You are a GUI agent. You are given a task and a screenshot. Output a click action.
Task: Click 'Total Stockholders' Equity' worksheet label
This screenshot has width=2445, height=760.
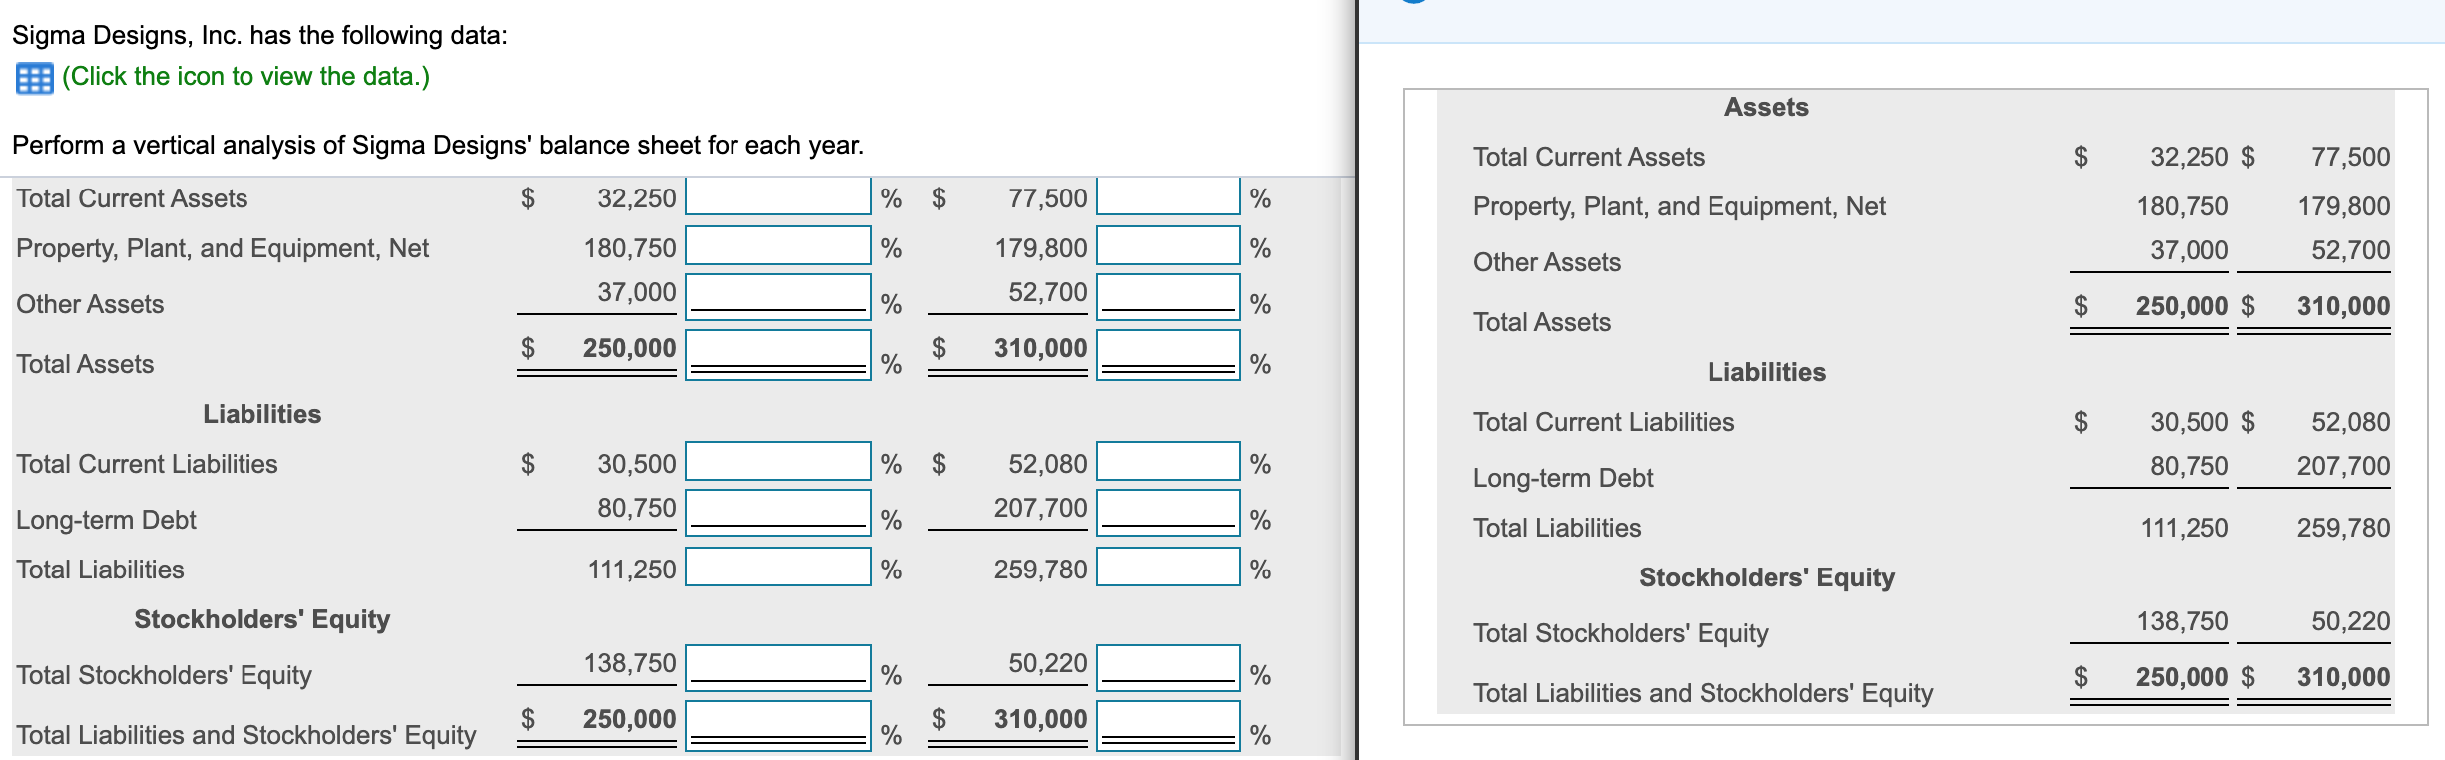164,675
